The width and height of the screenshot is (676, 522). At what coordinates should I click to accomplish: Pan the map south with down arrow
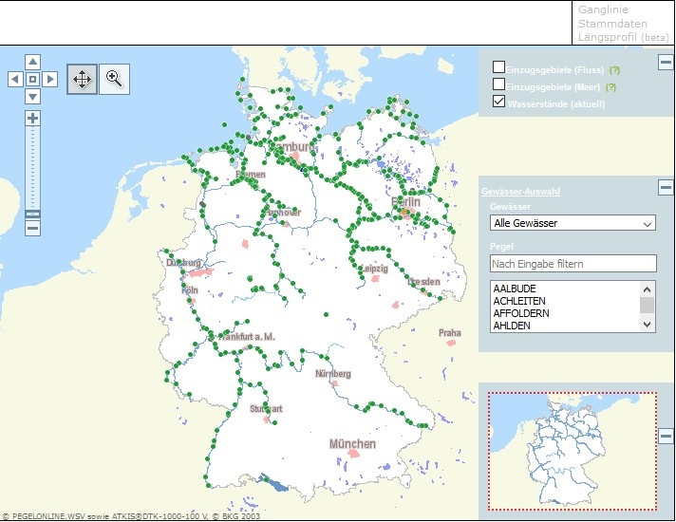coord(32,97)
